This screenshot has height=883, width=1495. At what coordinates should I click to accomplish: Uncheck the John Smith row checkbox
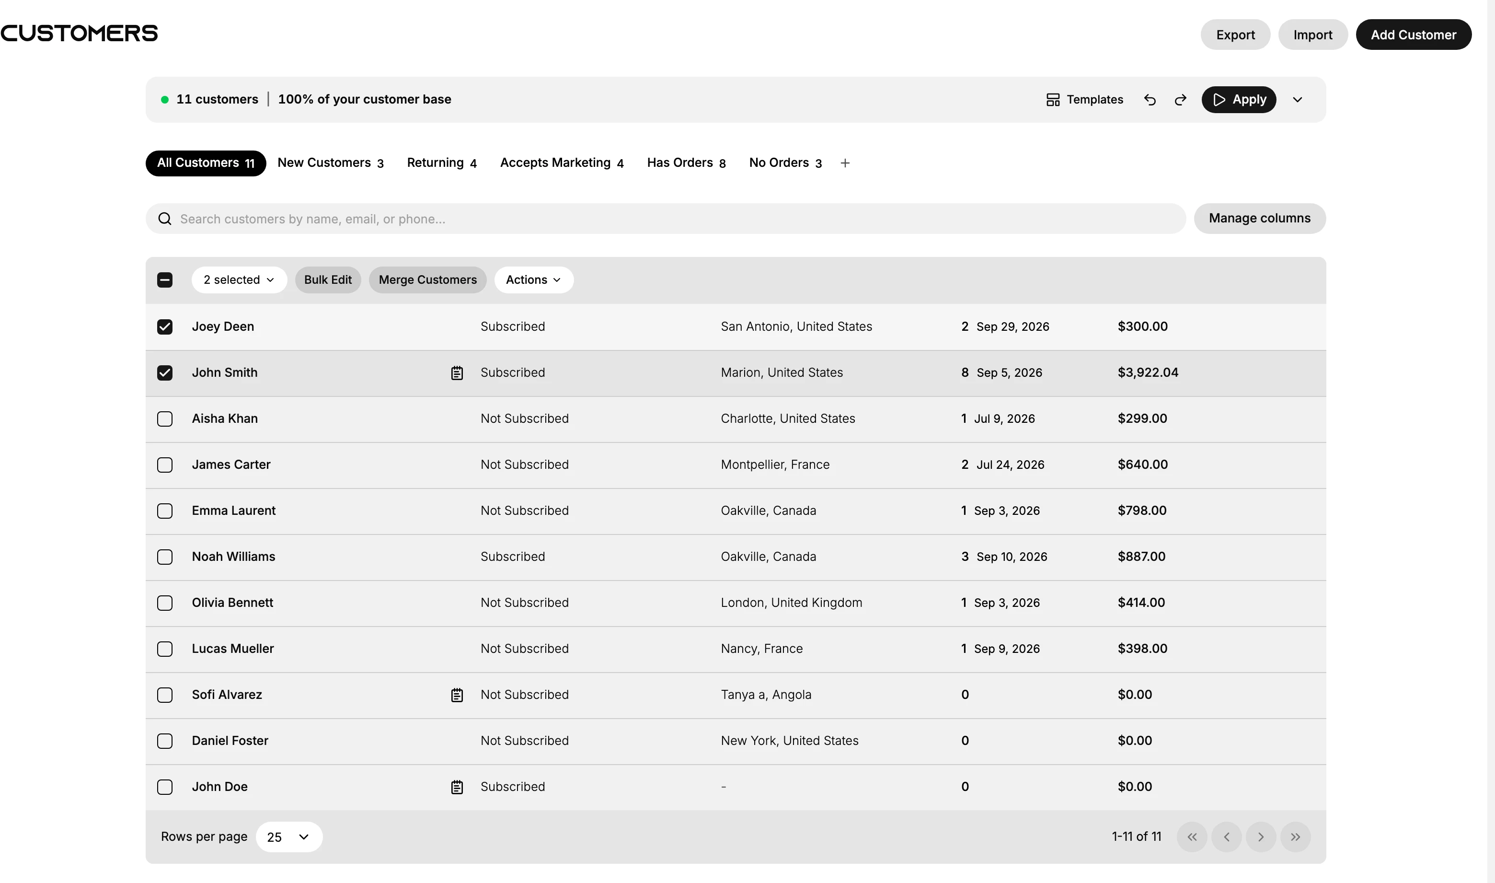[x=165, y=373]
